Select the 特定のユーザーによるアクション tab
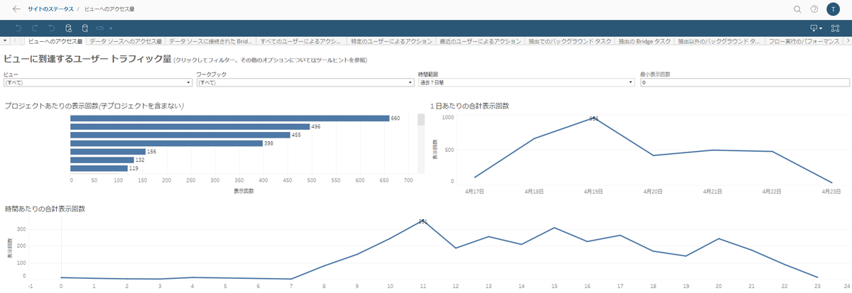This screenshot has height=293, width=852. tap(392, 42)
